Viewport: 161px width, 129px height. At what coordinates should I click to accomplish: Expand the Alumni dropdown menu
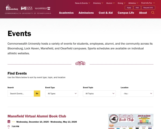click(110, 3)
